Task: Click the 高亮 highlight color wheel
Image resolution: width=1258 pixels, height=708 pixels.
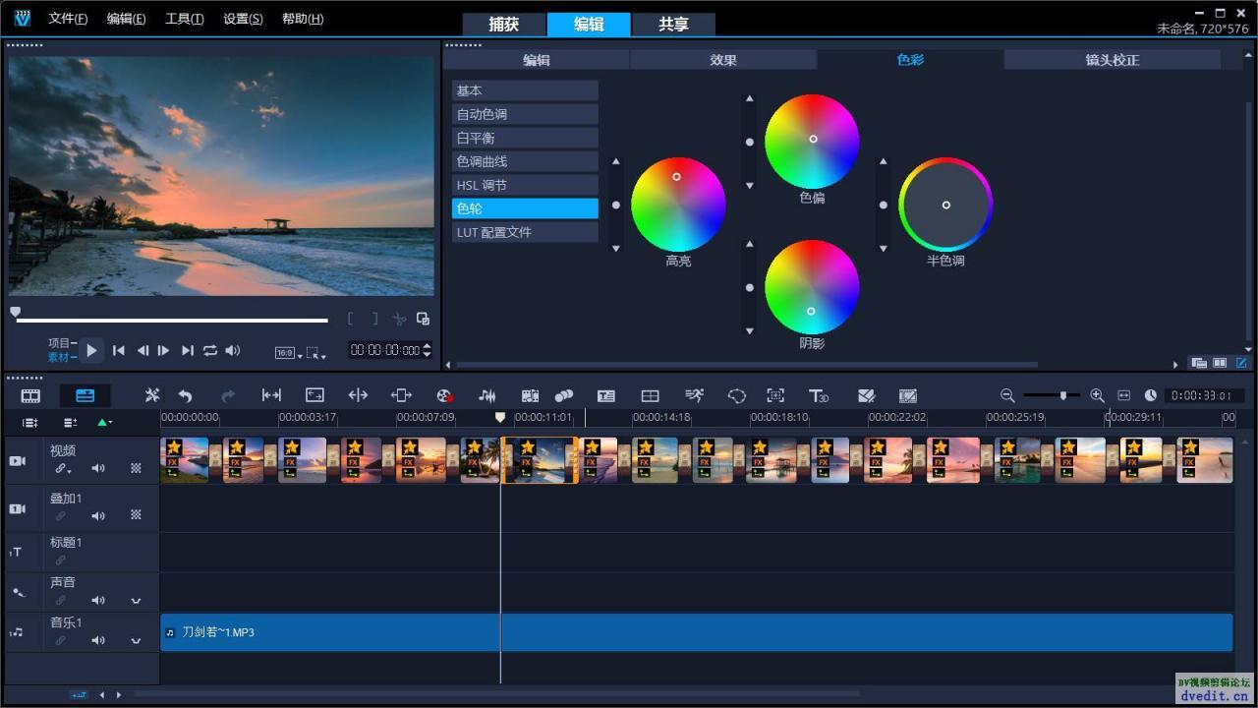Action: click(678, 205)
